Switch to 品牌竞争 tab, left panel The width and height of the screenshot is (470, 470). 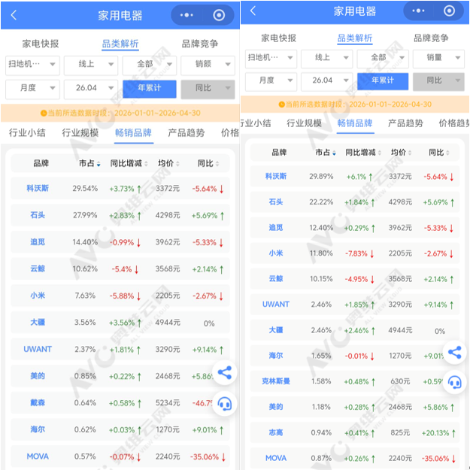click(199, 44)
